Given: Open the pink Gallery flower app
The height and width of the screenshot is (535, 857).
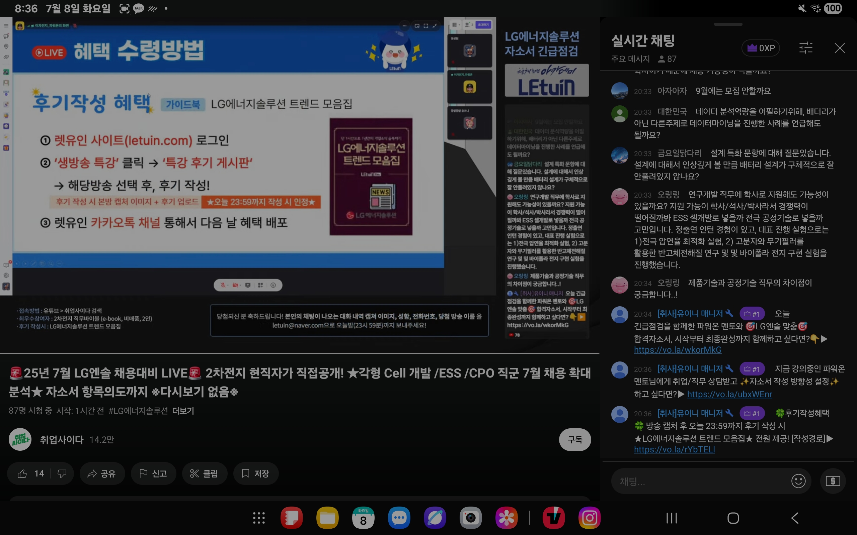Looking at the screenshot, I should click(x=507, y=518).
